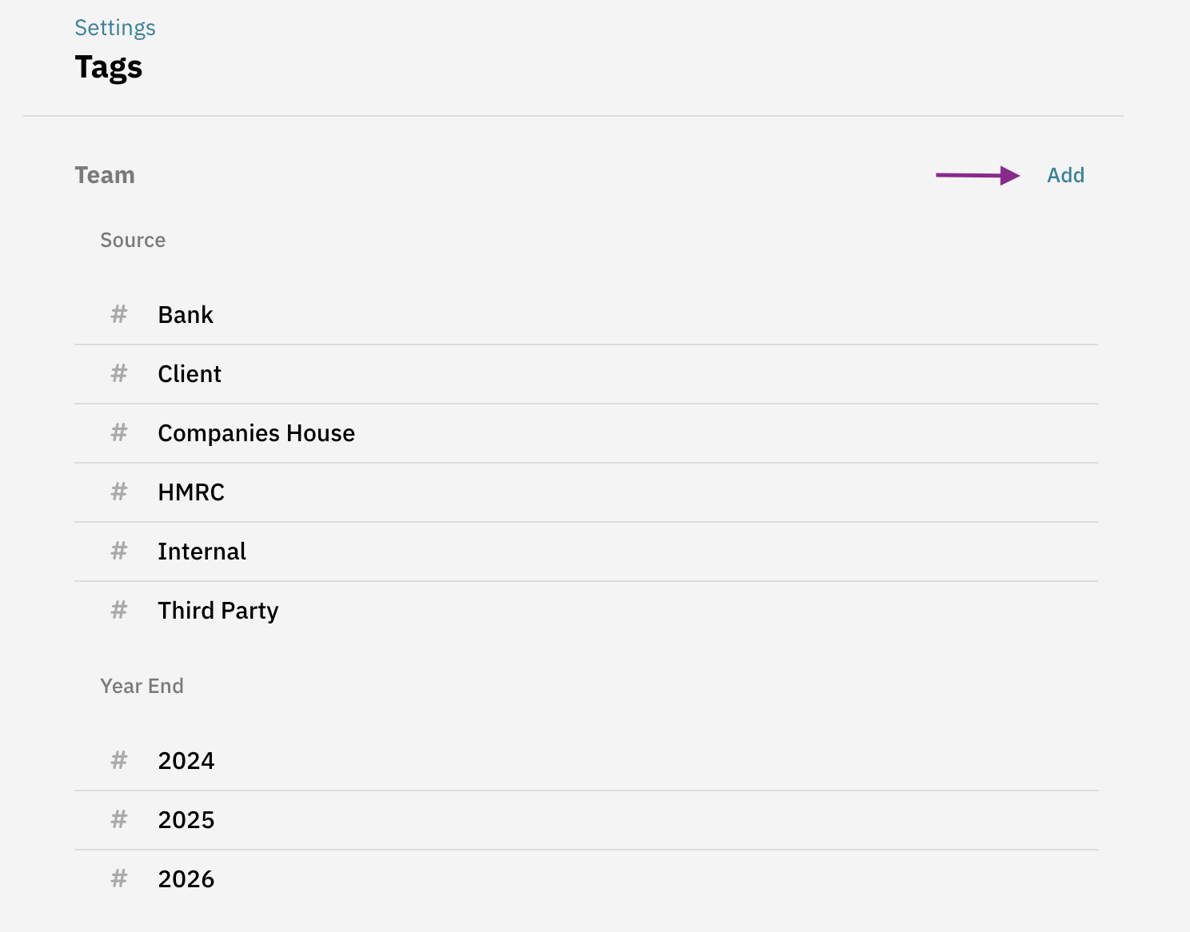Click the hash icon next to Internal
Screen dimensions: 1190x932
119,552
